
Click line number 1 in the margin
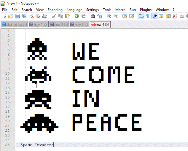click(x=9, y=31)
